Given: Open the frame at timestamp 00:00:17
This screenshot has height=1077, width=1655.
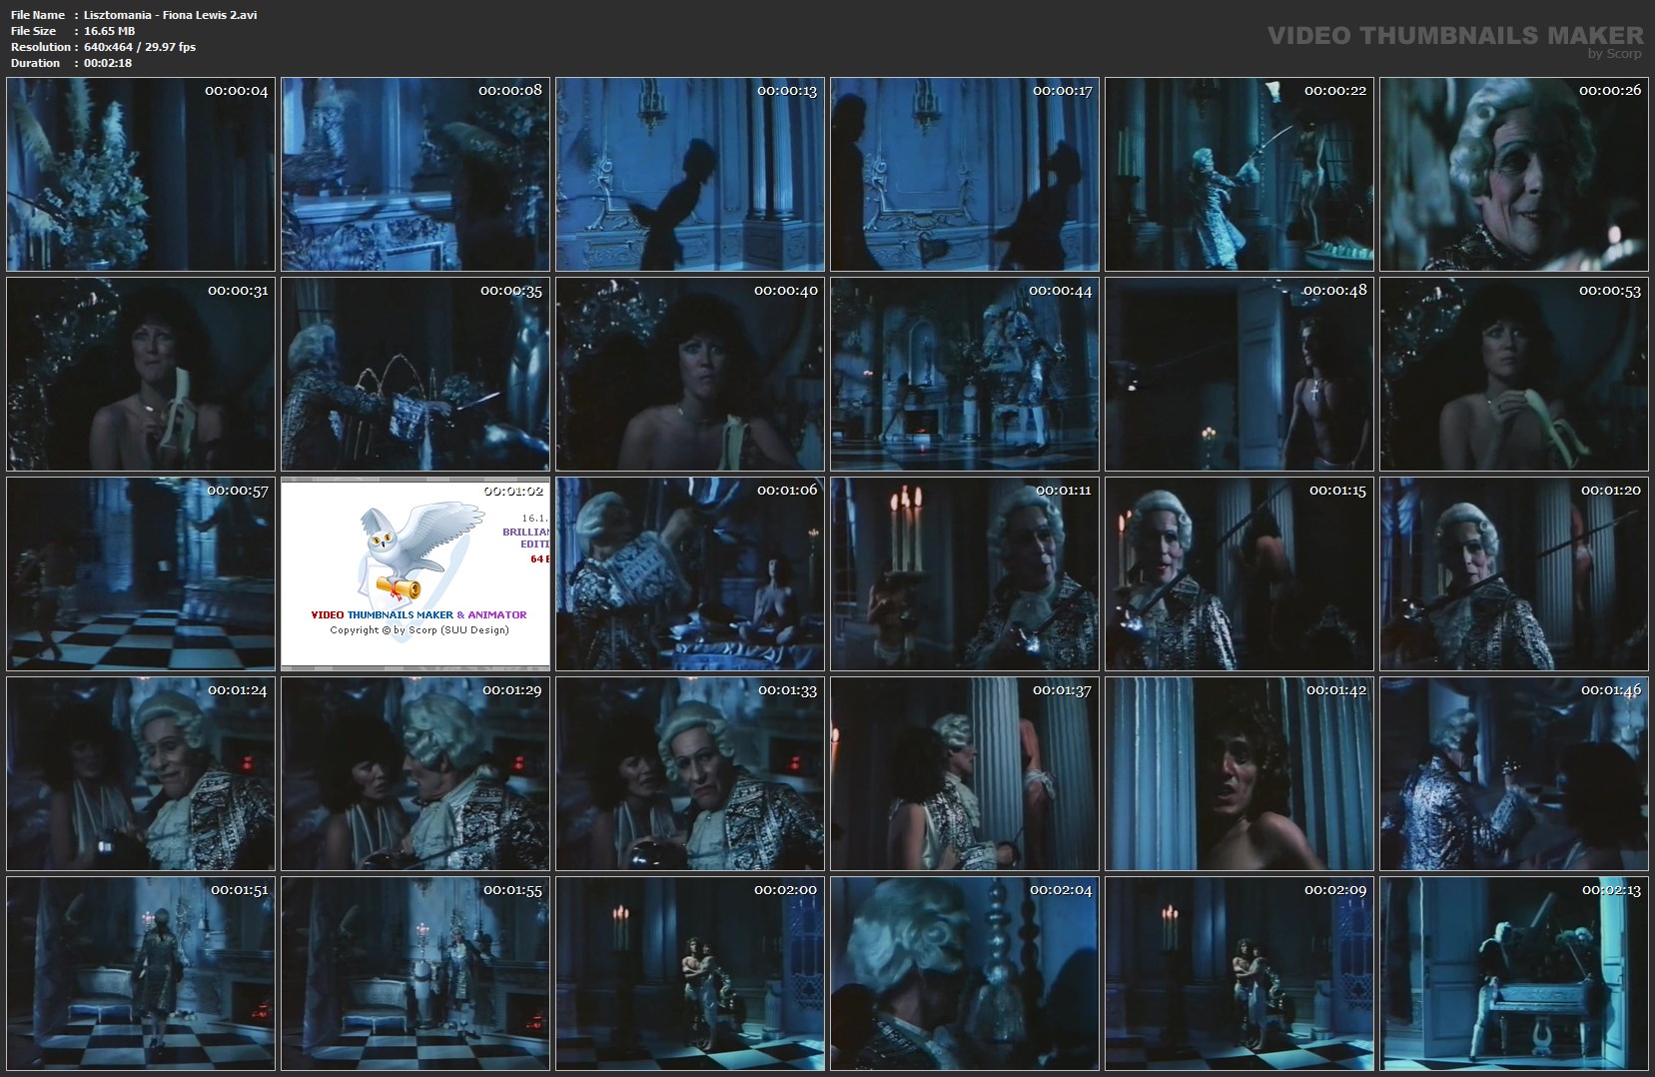Looking at the screenshot, I should click(x=965, y=175).
